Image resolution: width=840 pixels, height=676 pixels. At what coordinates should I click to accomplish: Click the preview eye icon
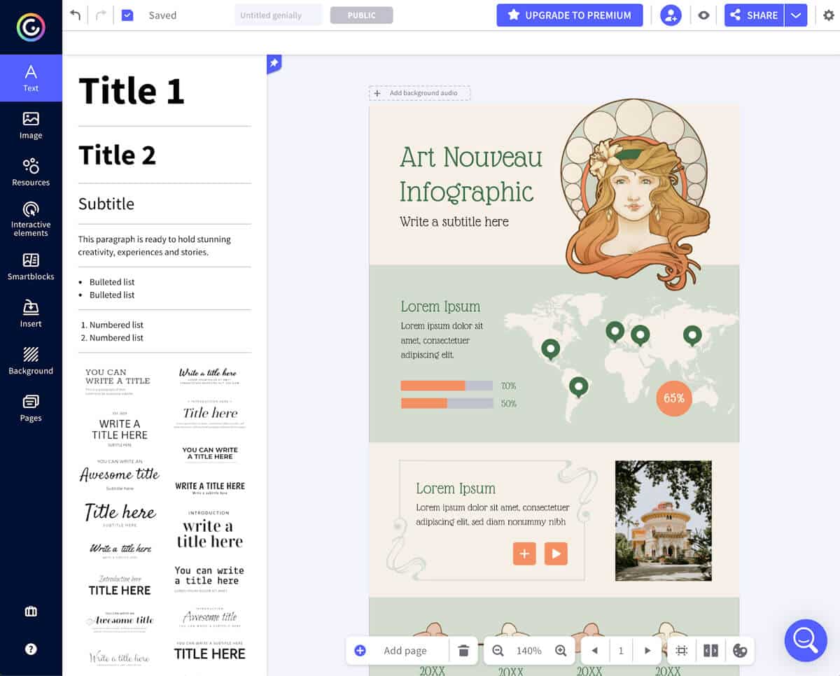click(x=703, y=15)
